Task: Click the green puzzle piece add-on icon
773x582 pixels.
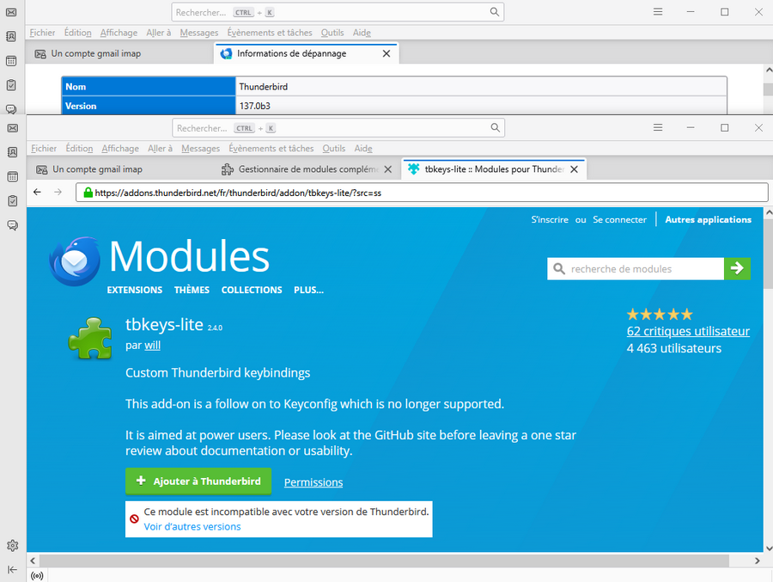Action: click(91, 338)
